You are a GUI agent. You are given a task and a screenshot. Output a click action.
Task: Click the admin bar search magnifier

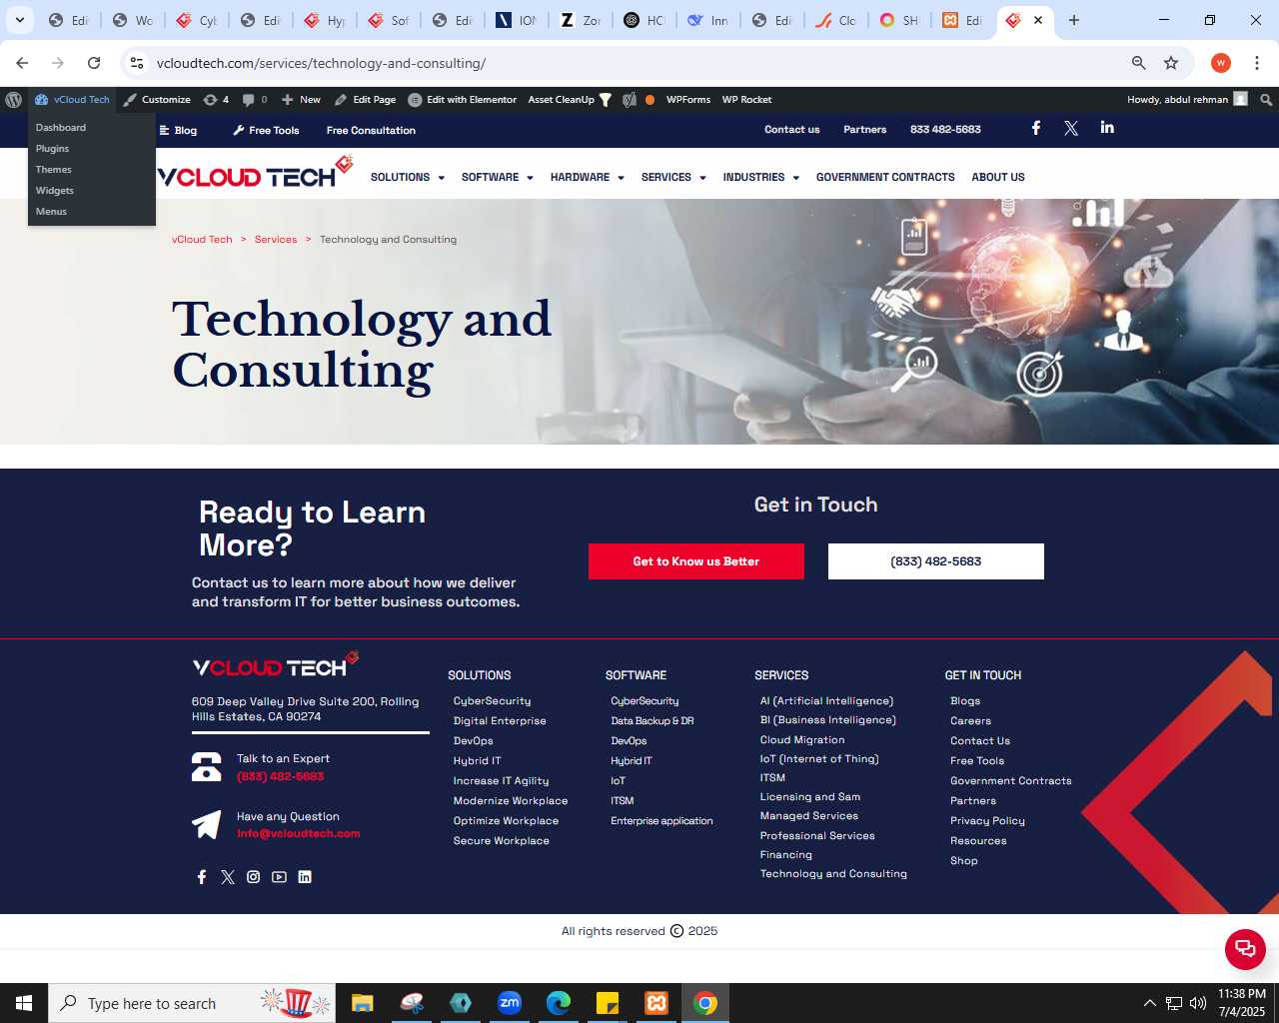click(1266, 100)
